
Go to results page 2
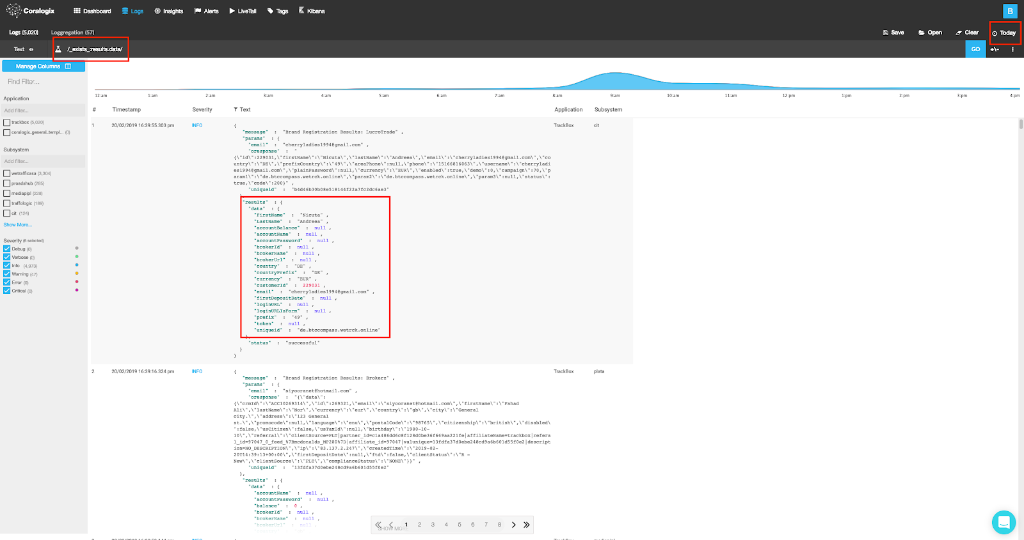point(419,525)
